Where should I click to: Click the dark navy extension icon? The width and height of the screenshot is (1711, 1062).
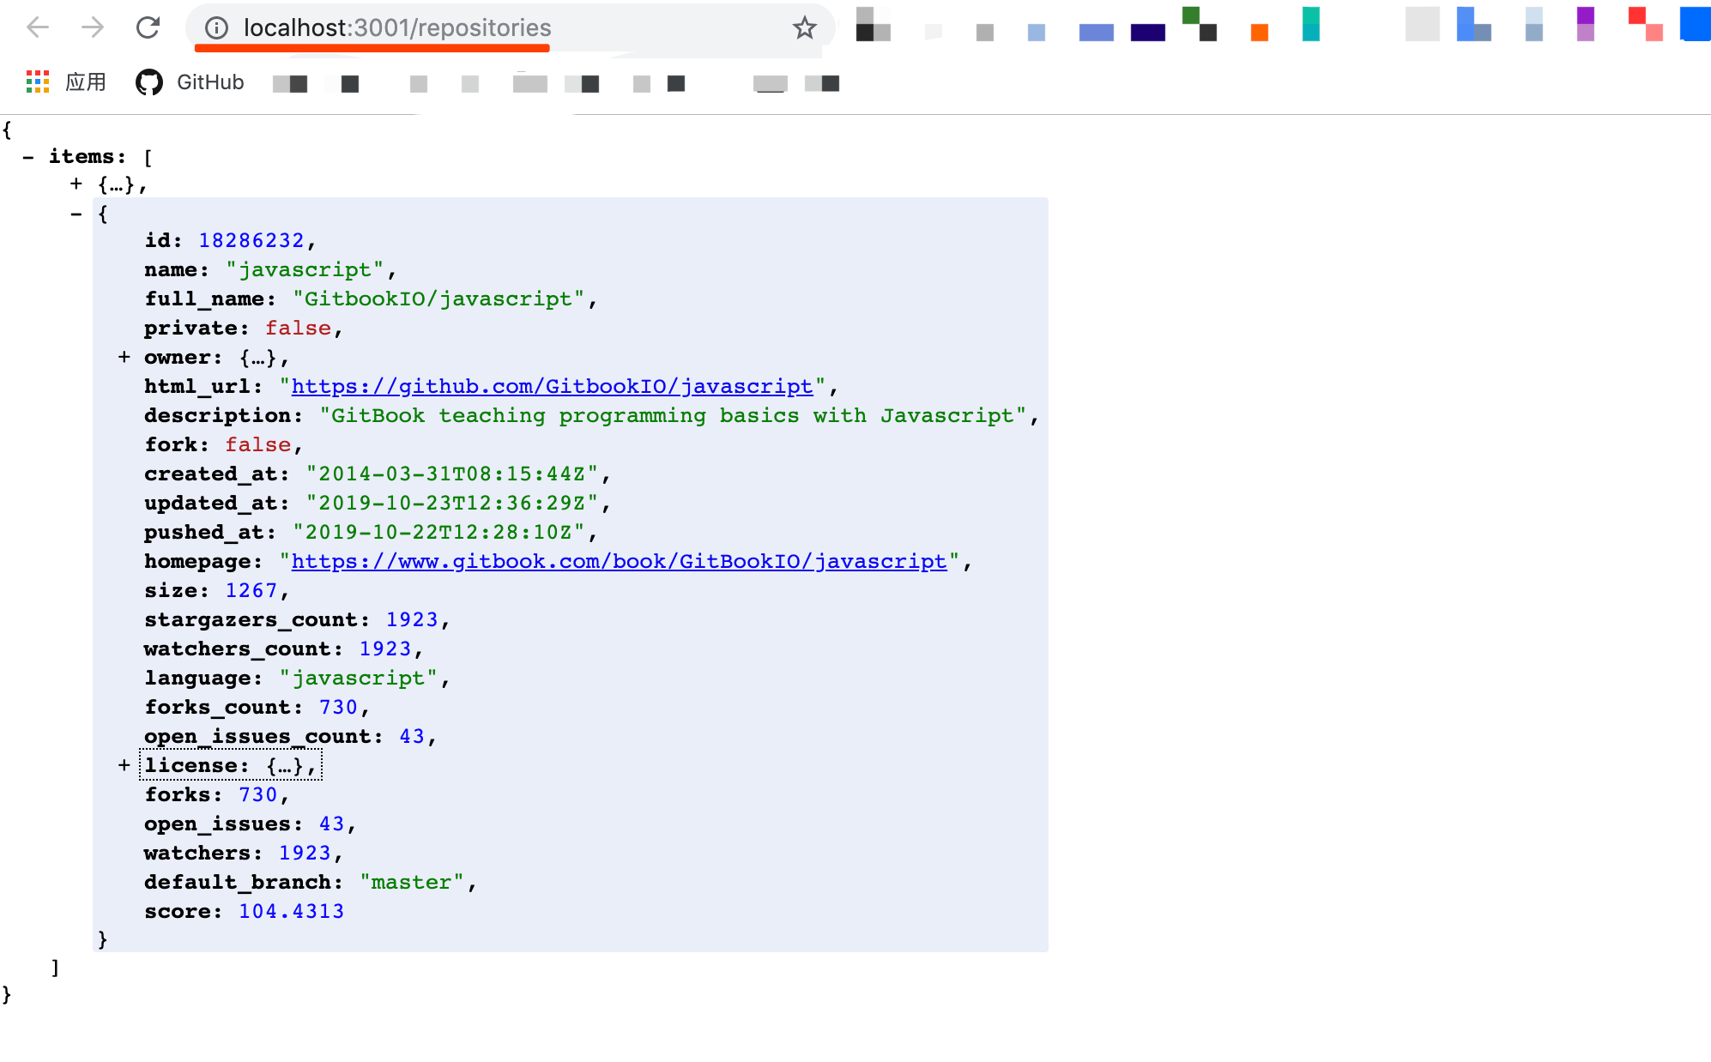click(x=1148, y=33)
